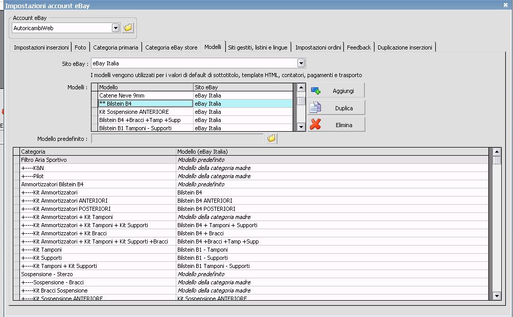Open Duplicazione inserzioni tab

coord(405,47)
